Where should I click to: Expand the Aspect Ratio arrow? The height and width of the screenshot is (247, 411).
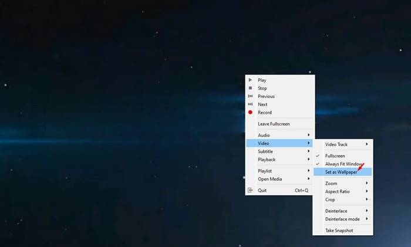pos(367,191)
